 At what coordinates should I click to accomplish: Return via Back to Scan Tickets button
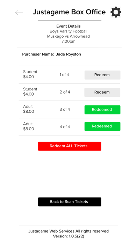click(x=70, y=202)
